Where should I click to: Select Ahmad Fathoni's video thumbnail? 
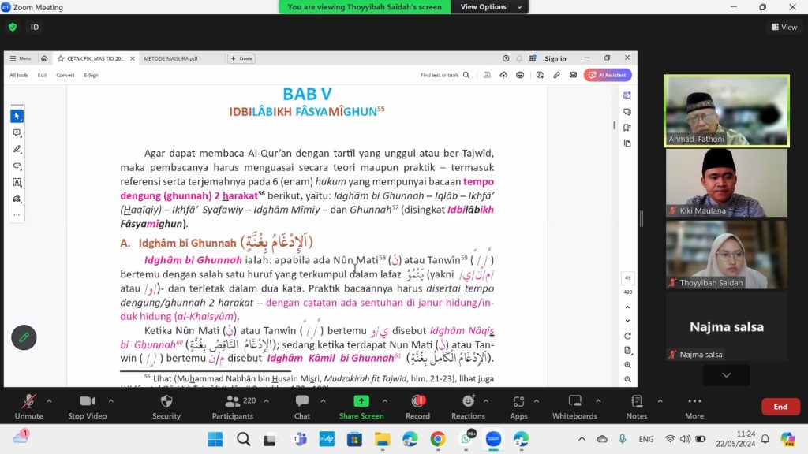[x=727, y=110]
